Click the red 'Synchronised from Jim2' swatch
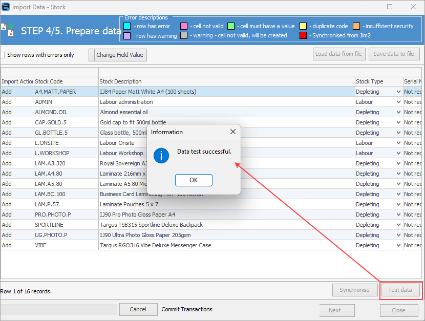The height and width of the screenshot is (321, 425). (303, 35)
